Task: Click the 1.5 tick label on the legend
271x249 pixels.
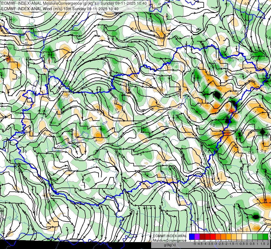Action: [x=263, y=244]
